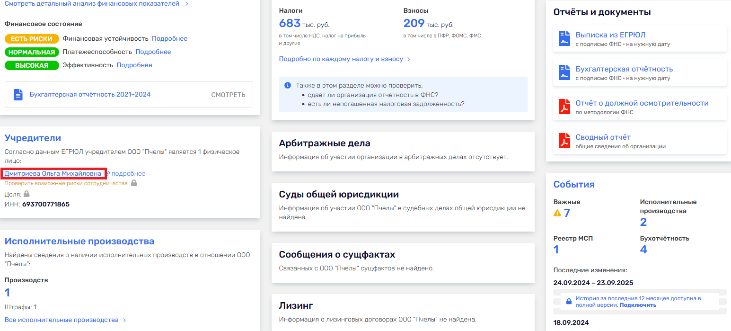The height and width of the screenshot is (331, 731).
Task: Click ИНН number 693700771865
Action: click(x=46, y=205)
